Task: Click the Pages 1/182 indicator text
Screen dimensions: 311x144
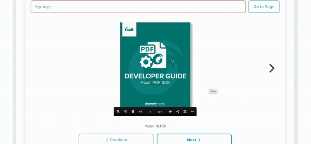Action: tap(155, 126)
